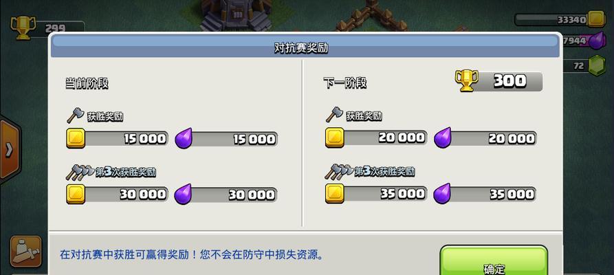Tap the purple elixir drop icon at top right

(x=597, y=41)
